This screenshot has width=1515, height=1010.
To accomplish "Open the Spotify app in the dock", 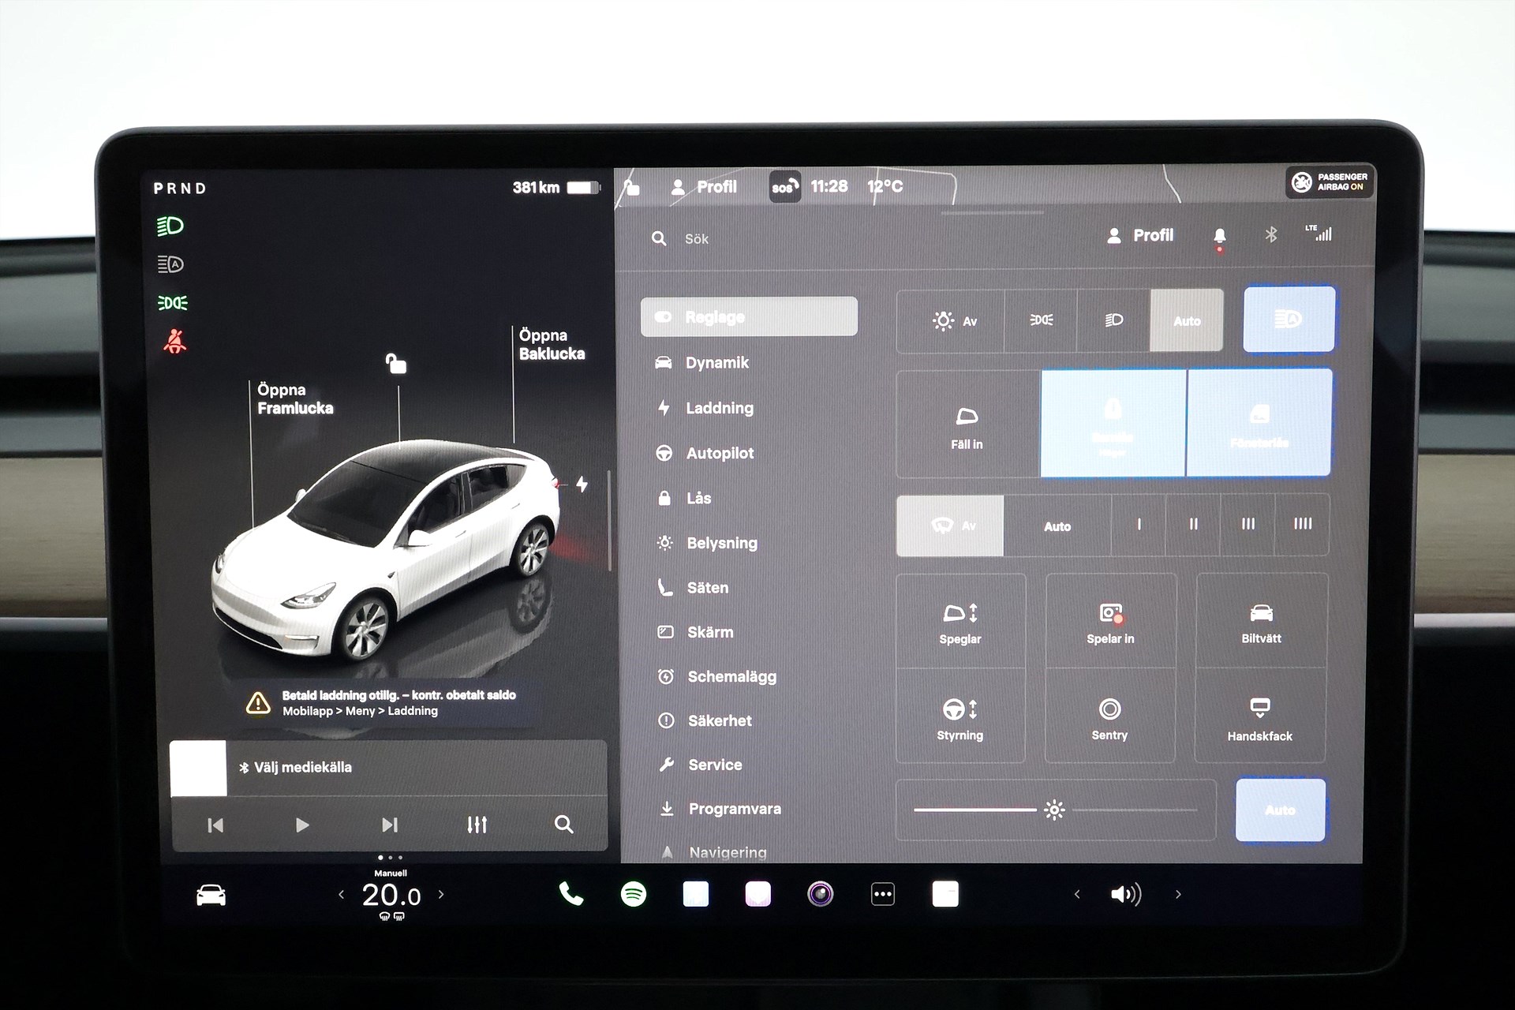I will 634,894.
